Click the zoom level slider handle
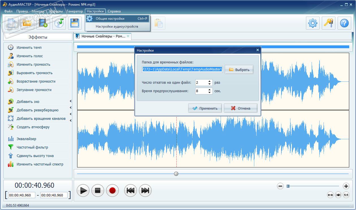Screen dimensions: 356x210 (288, 186)
